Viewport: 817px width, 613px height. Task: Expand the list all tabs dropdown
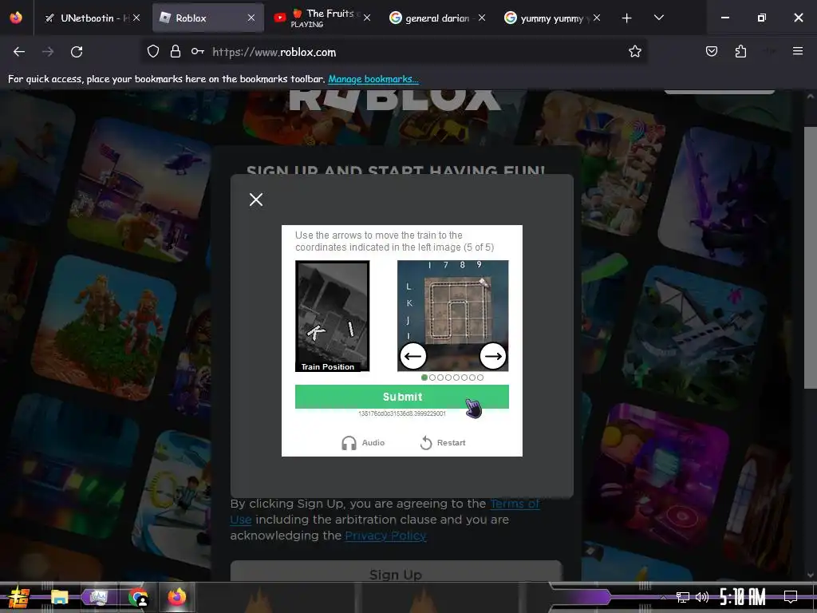point(659,18)
